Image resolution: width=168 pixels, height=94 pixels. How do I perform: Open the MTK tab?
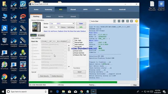click(110, 9)
